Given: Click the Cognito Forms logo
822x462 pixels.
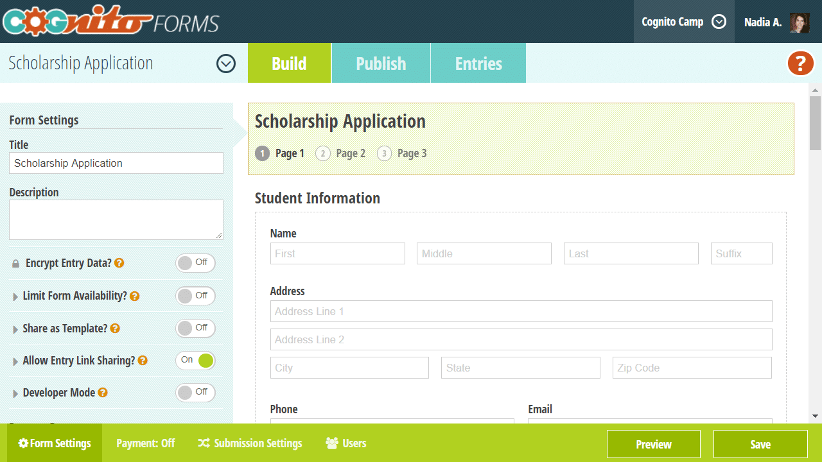Looking at the screenshot, I should pos(110,21).
